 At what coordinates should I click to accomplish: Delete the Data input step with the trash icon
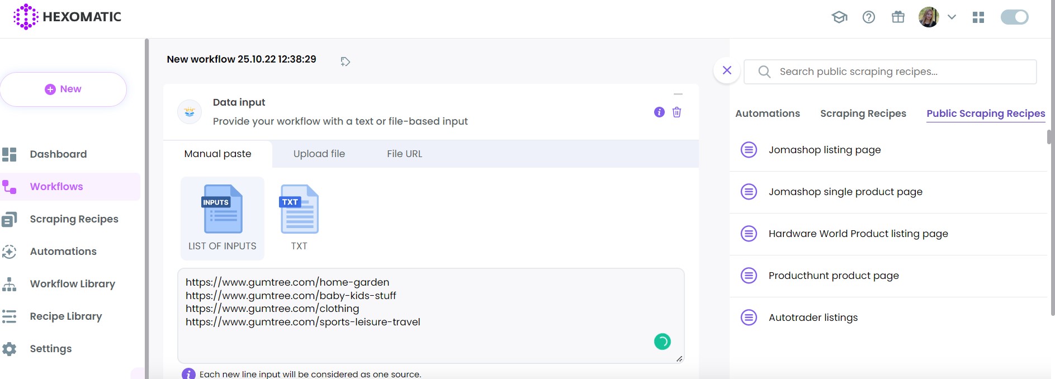coord(676,112)
